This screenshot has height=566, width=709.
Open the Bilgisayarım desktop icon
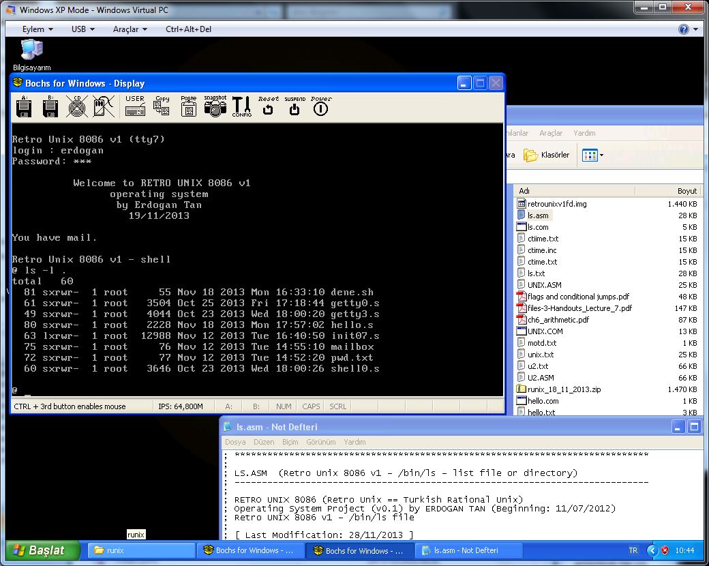(31, 55)
